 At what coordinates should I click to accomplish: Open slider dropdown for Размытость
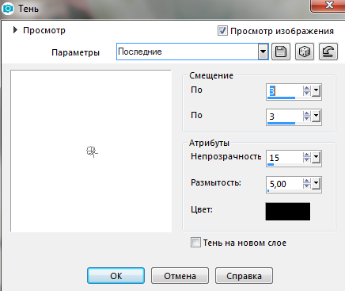click(x=316, y=183)
